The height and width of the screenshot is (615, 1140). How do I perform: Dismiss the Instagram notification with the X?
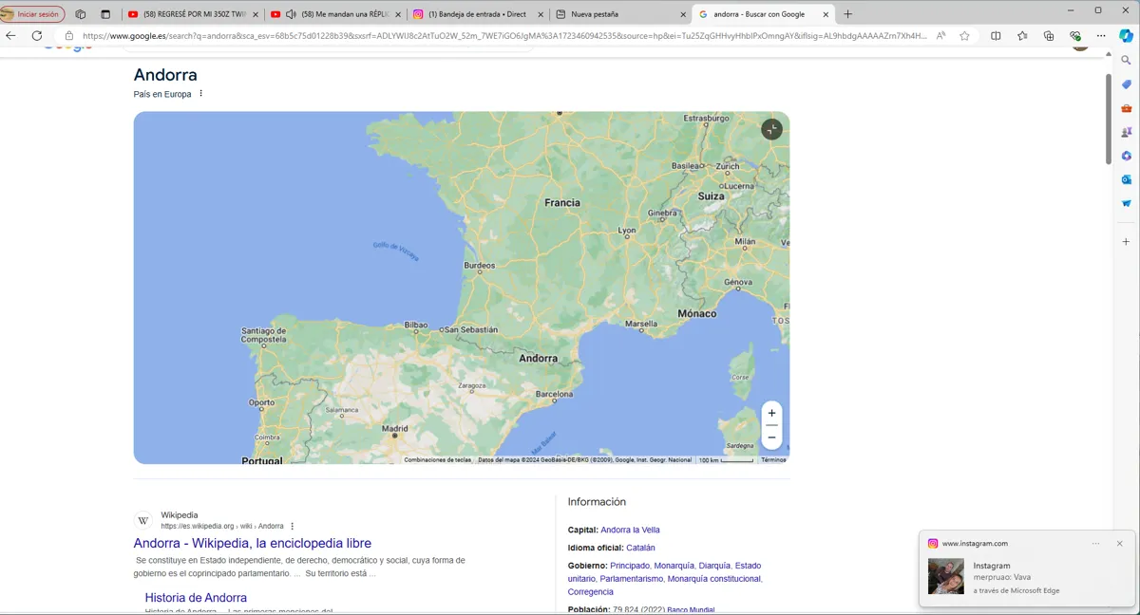(1120, 544)
